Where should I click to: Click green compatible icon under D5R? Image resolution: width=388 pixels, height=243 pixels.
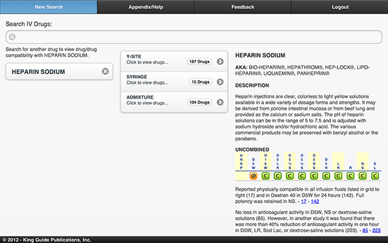pyautogui.click(x=326, y=176)
